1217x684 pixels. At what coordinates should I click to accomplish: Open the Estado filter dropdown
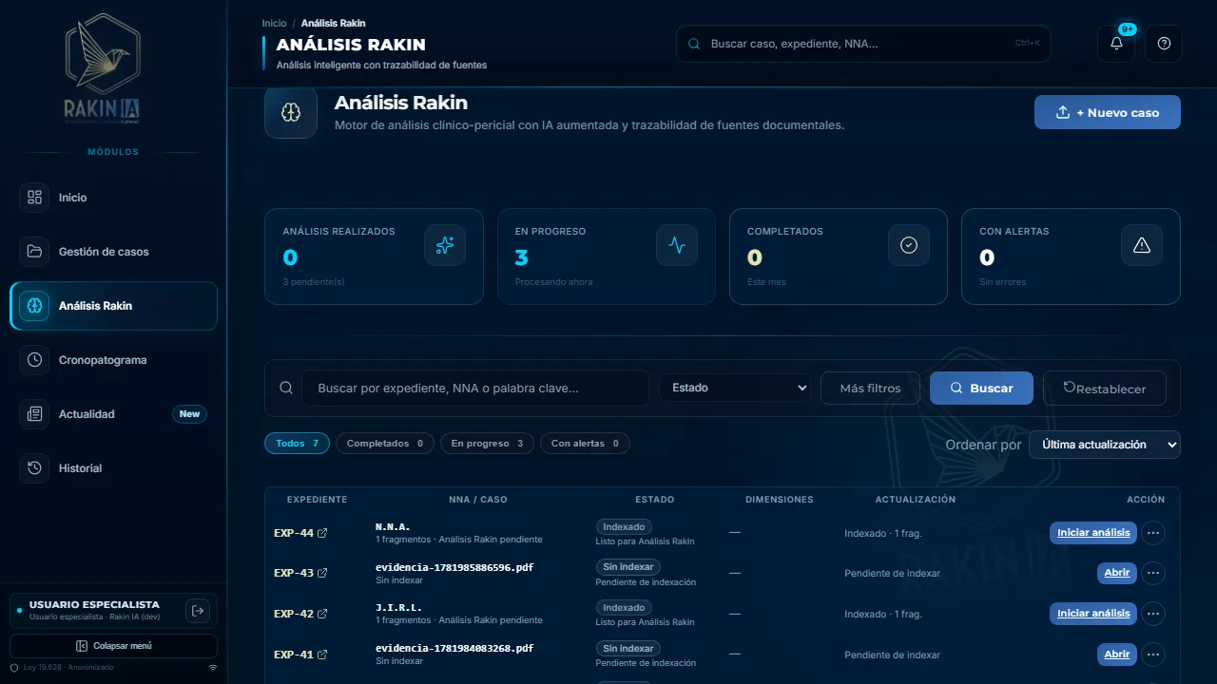point(735,388)
